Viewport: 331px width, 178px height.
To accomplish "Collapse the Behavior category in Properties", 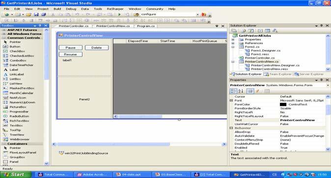I will point(231,128).
